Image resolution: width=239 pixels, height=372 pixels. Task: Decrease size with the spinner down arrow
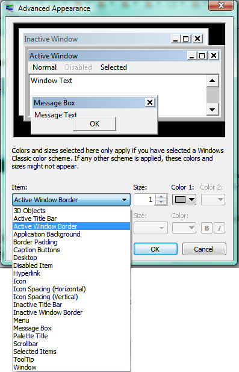(x=161, y=202)
